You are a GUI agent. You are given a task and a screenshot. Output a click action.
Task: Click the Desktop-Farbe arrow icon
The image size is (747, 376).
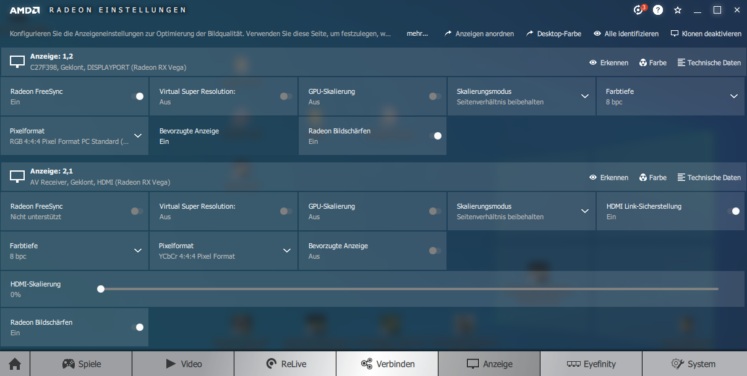pyautogui.click(x=529, y=33)
